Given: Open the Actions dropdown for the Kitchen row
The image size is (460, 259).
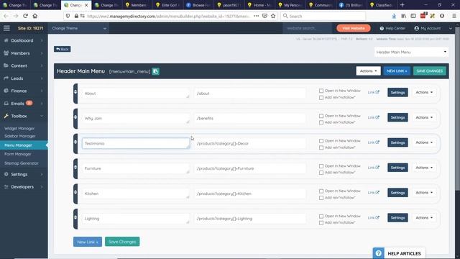Looking at the screenshot, I should point(424,192).
